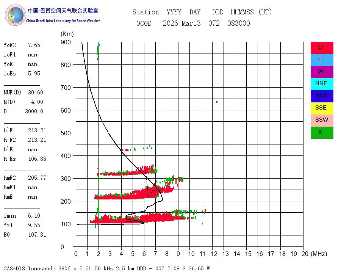The image size is (341, 273).
Task: Click the HHMMSS header label
Action: [x=242, y=12]
